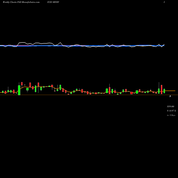Click the white indicator line's final upward tip
178x178 pixels.
click(164, 44)
